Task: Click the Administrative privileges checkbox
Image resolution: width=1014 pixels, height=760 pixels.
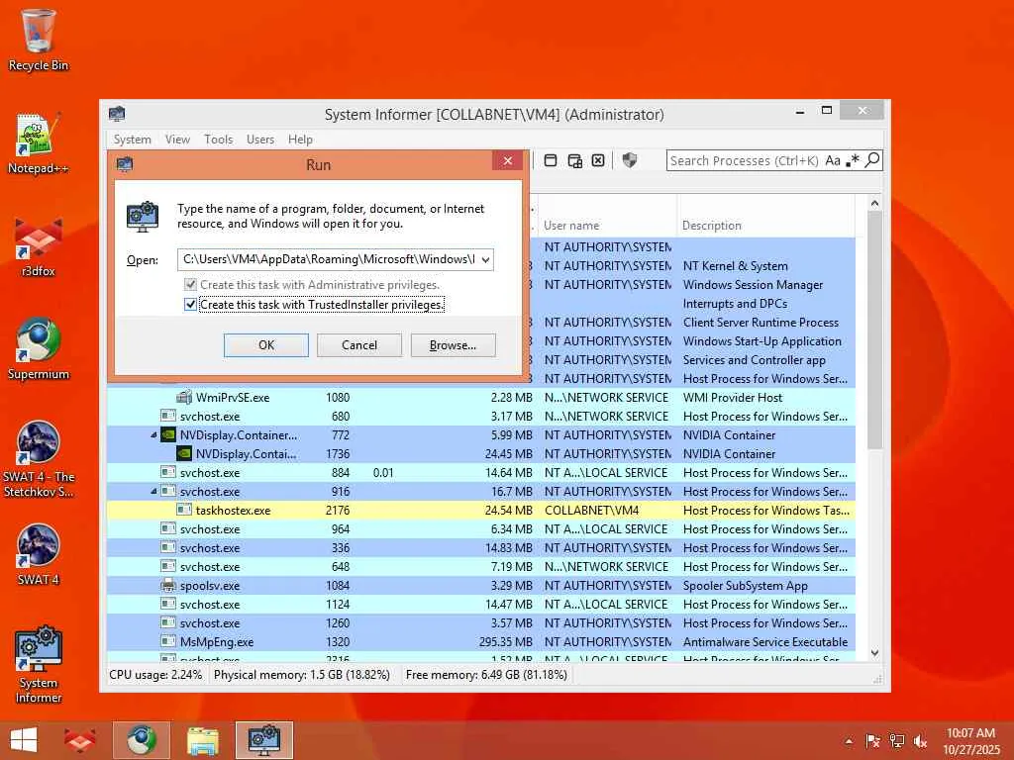Action: tap(190, 284)
